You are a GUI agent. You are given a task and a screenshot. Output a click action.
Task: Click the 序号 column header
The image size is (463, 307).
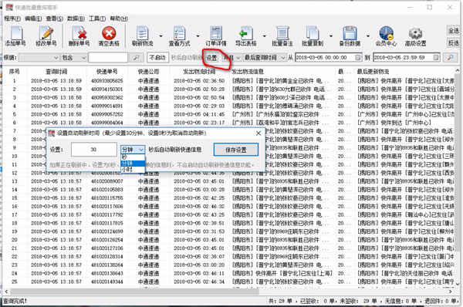coord(14,72)
